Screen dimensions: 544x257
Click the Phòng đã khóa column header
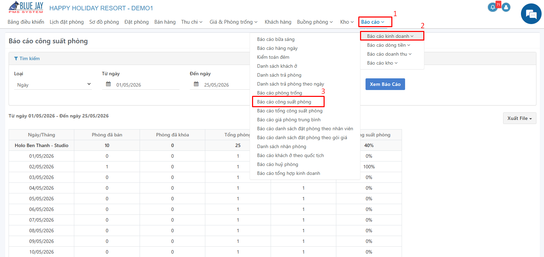tap(172, 135)
